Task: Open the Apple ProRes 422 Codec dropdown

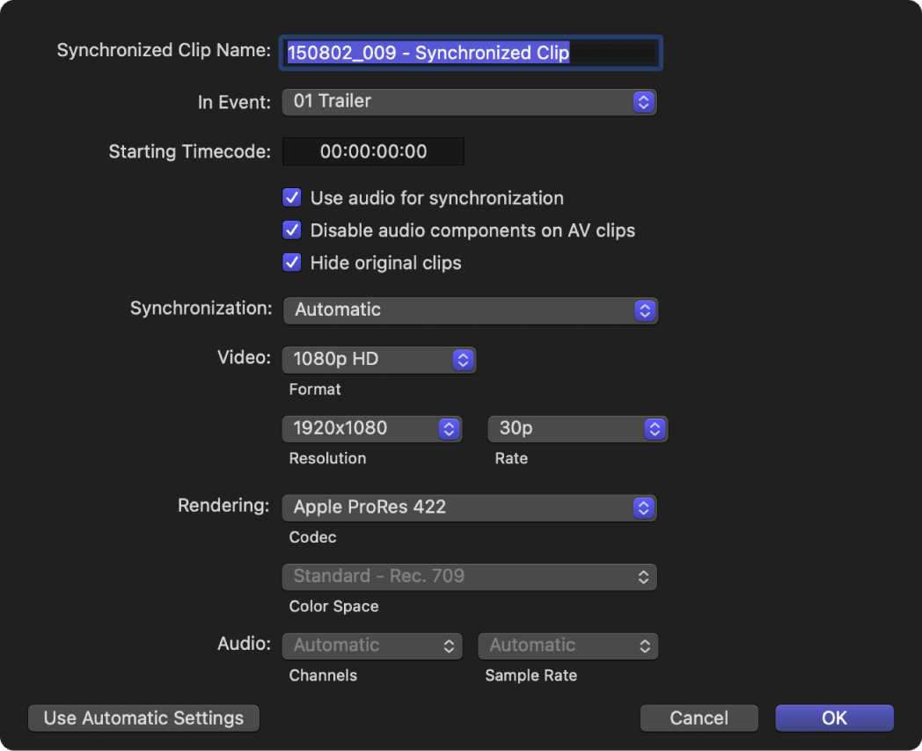Action: pos(470,507)
